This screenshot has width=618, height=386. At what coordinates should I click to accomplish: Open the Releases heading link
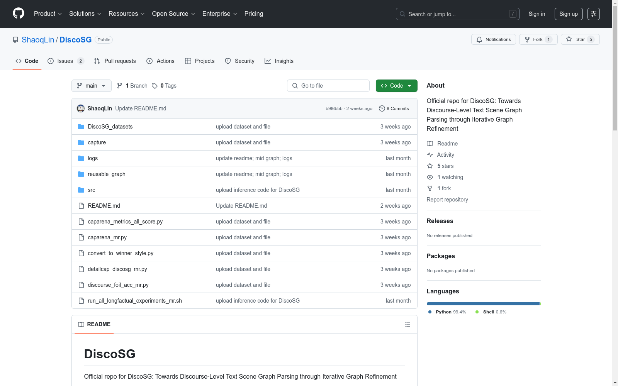(x=440, y=221)
